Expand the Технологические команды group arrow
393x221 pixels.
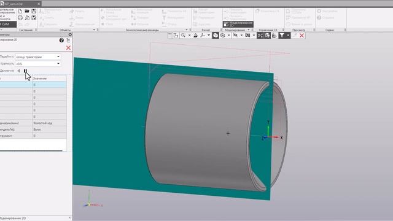click(187, 30)
